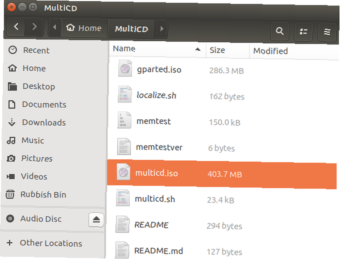Click the MultiCD window title

[61, 8]
